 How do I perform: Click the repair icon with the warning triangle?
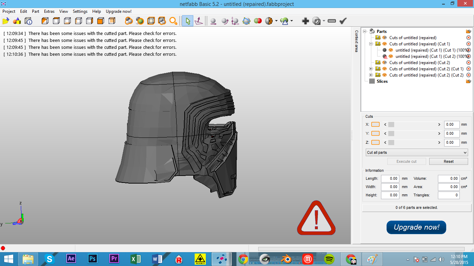click(x=285, y=21)
